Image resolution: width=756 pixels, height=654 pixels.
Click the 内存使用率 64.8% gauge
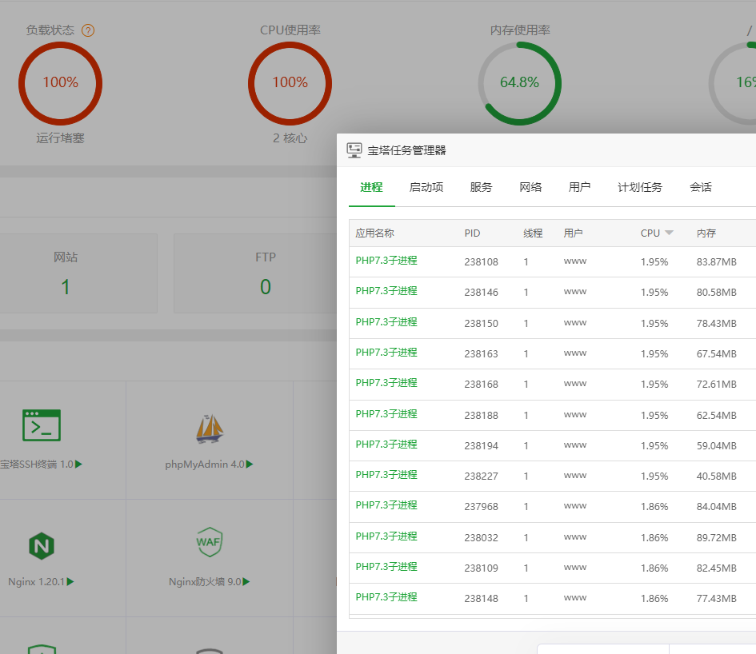click(x=519, y=82)
